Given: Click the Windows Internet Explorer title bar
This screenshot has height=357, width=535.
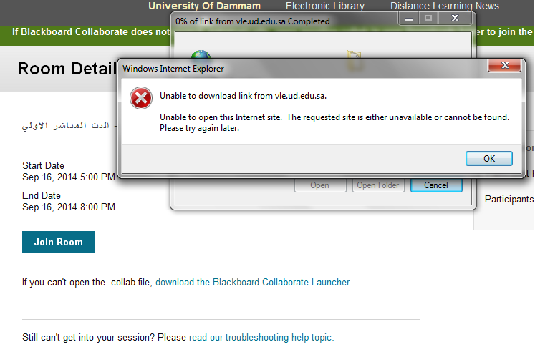Looking at the screenshot, I should click(286, 68).
